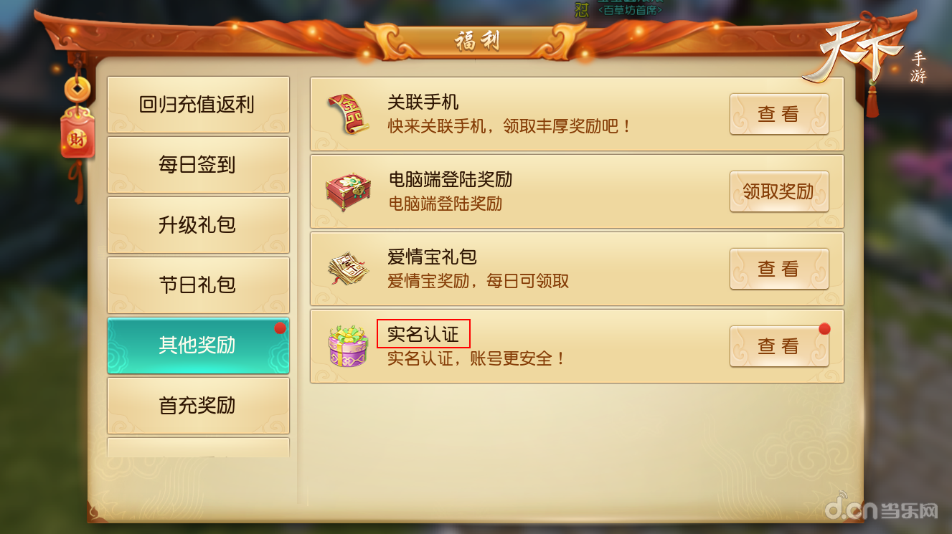Image resolution: width=952 pixels, height=534 pixels.
Task: Open the 回归充值返利 tab
Action: (198, 105)
